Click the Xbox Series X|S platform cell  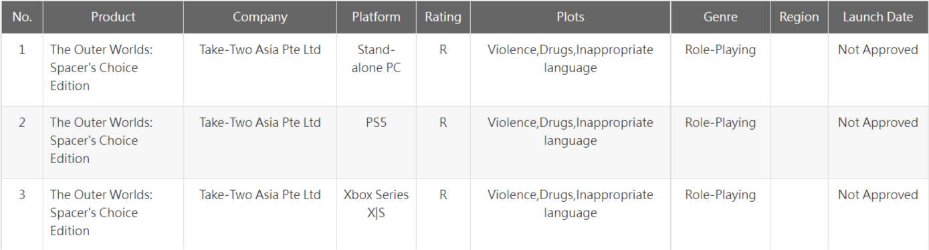pyautogui.click(x=376, y=204)
